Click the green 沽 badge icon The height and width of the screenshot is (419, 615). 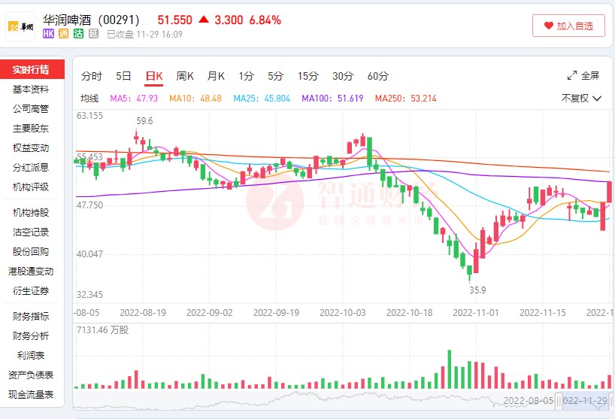[79, 34]
